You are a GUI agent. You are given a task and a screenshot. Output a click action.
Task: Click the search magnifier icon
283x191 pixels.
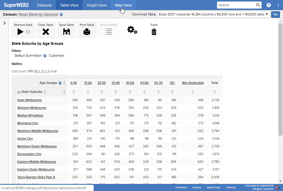(258, 5)
